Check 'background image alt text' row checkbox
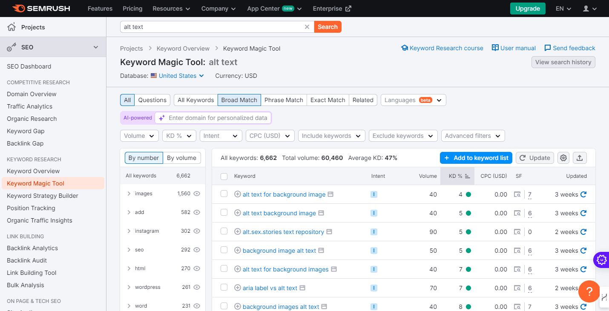The height and width of the screenshot is (311, 609). point(224,250)
